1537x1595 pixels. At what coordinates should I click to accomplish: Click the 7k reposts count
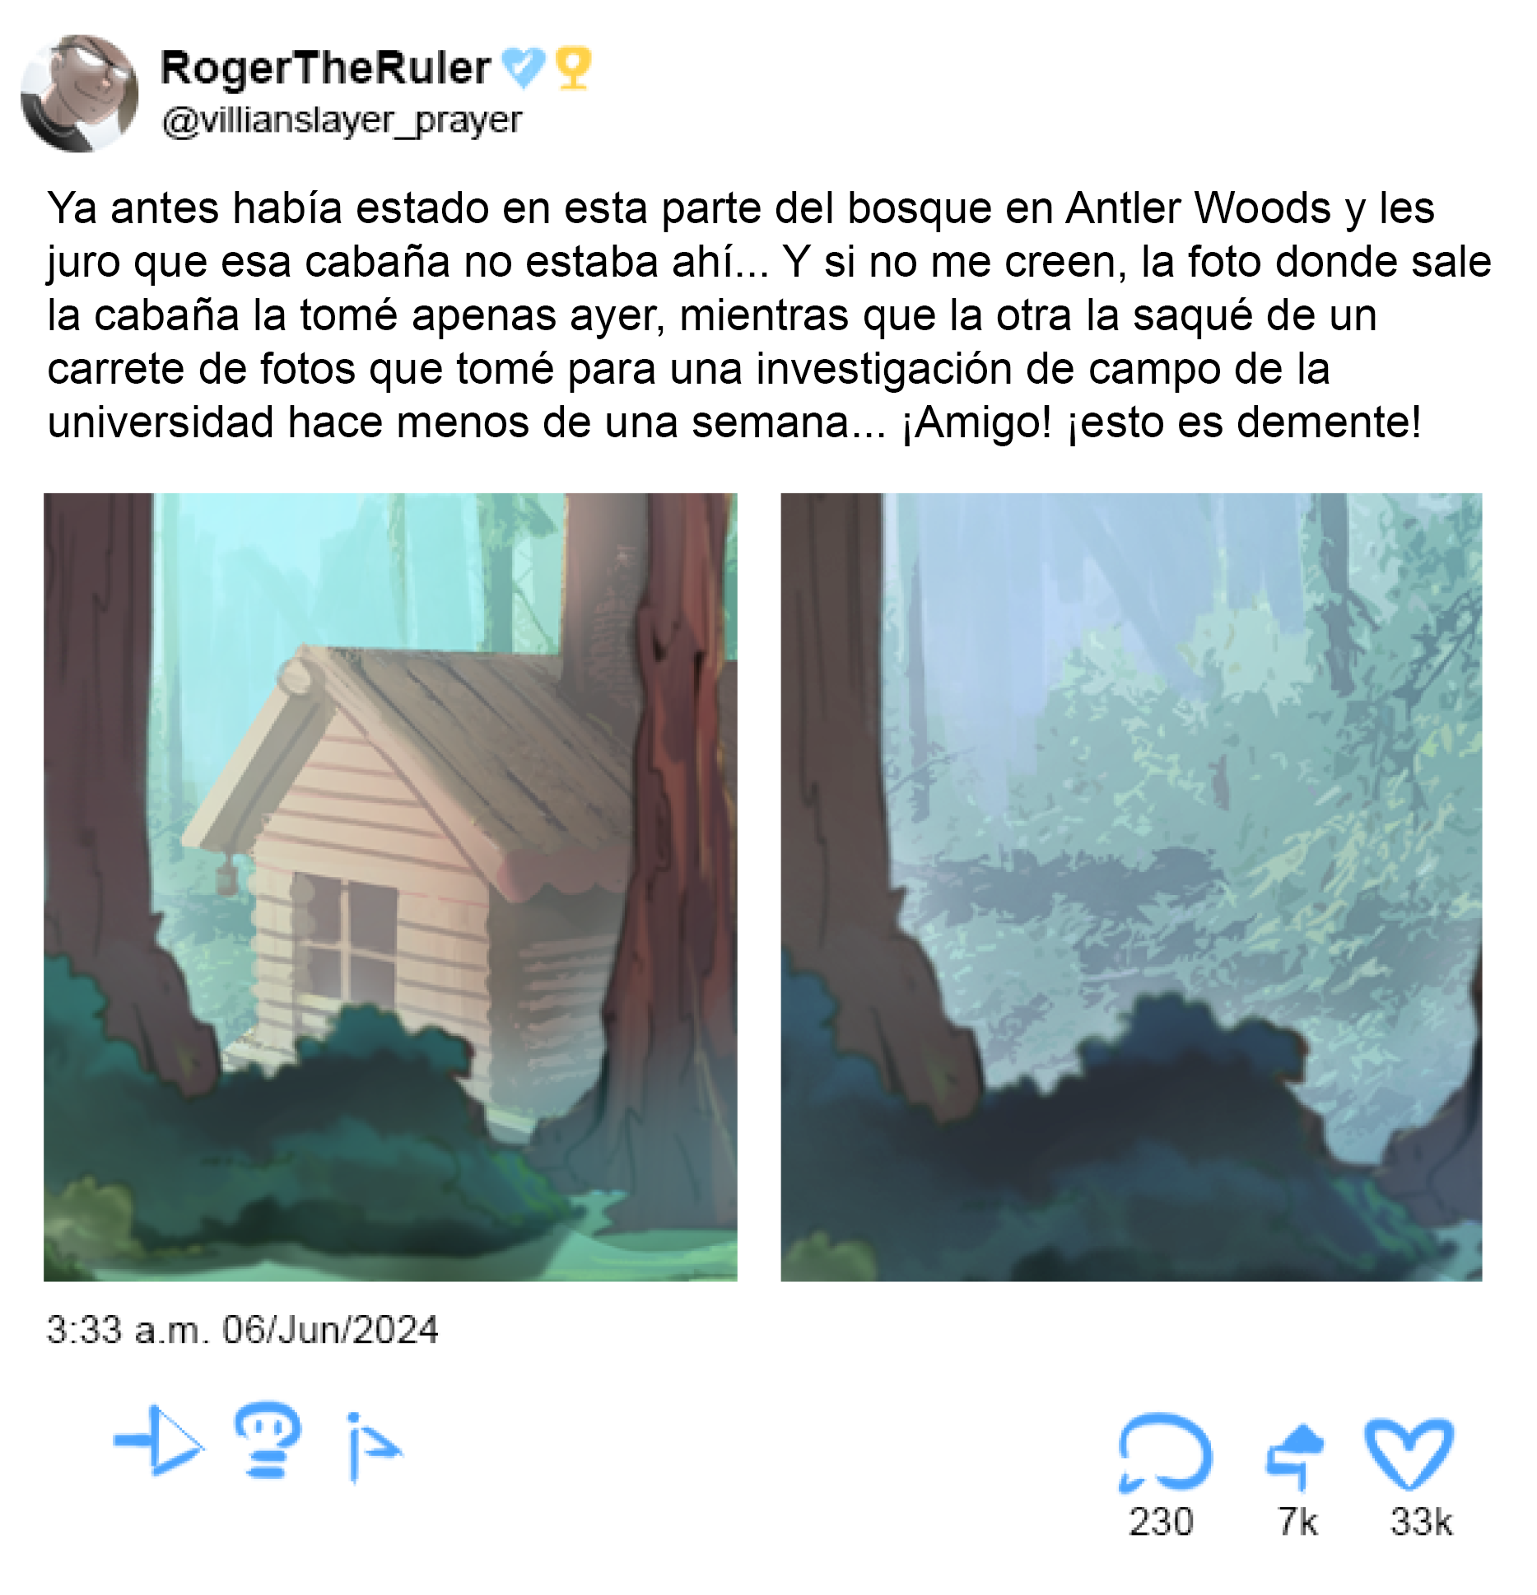pos(1297,1522)
